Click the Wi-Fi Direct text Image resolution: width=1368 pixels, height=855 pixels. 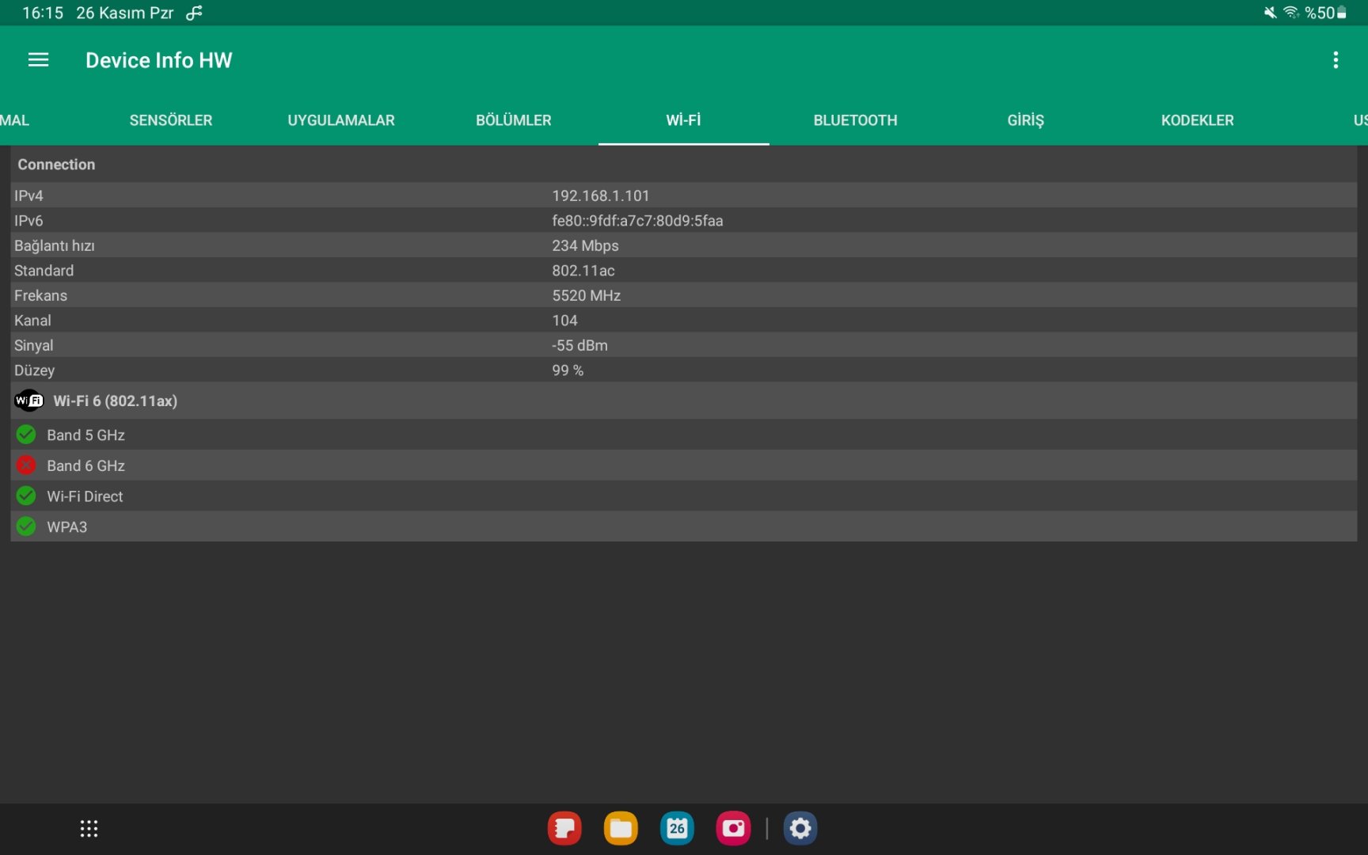(x=85, y=496)
